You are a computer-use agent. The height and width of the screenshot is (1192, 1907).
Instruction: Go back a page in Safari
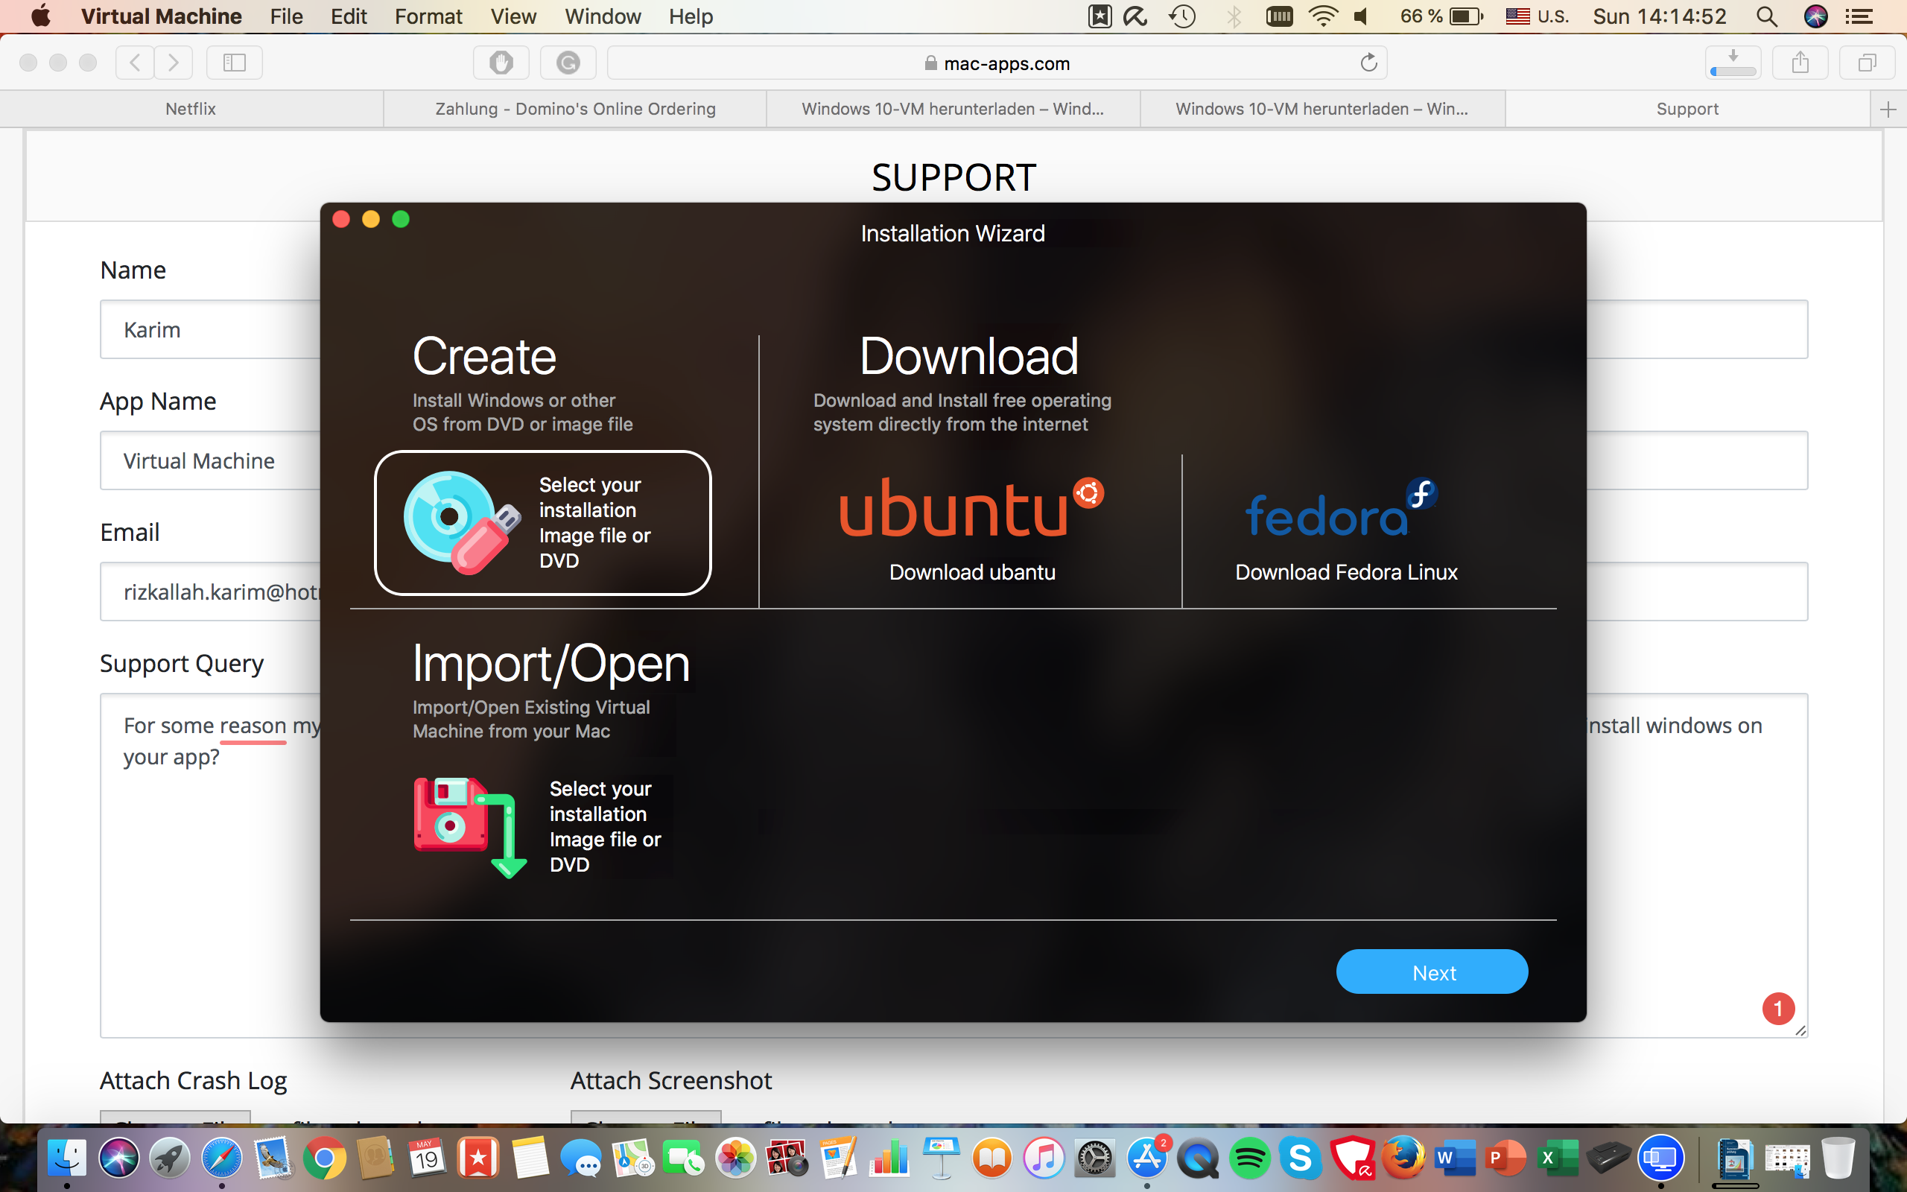[135, 63]
